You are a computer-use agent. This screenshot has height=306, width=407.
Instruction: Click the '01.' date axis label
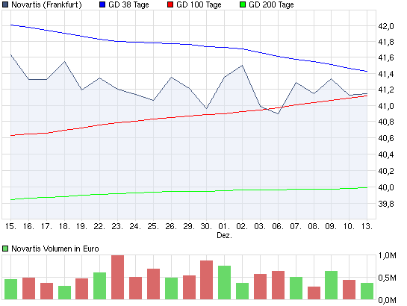click(x=224, y=226)
